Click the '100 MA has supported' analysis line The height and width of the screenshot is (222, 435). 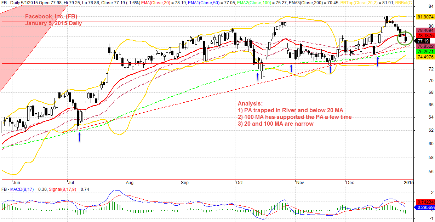(294, 117)
